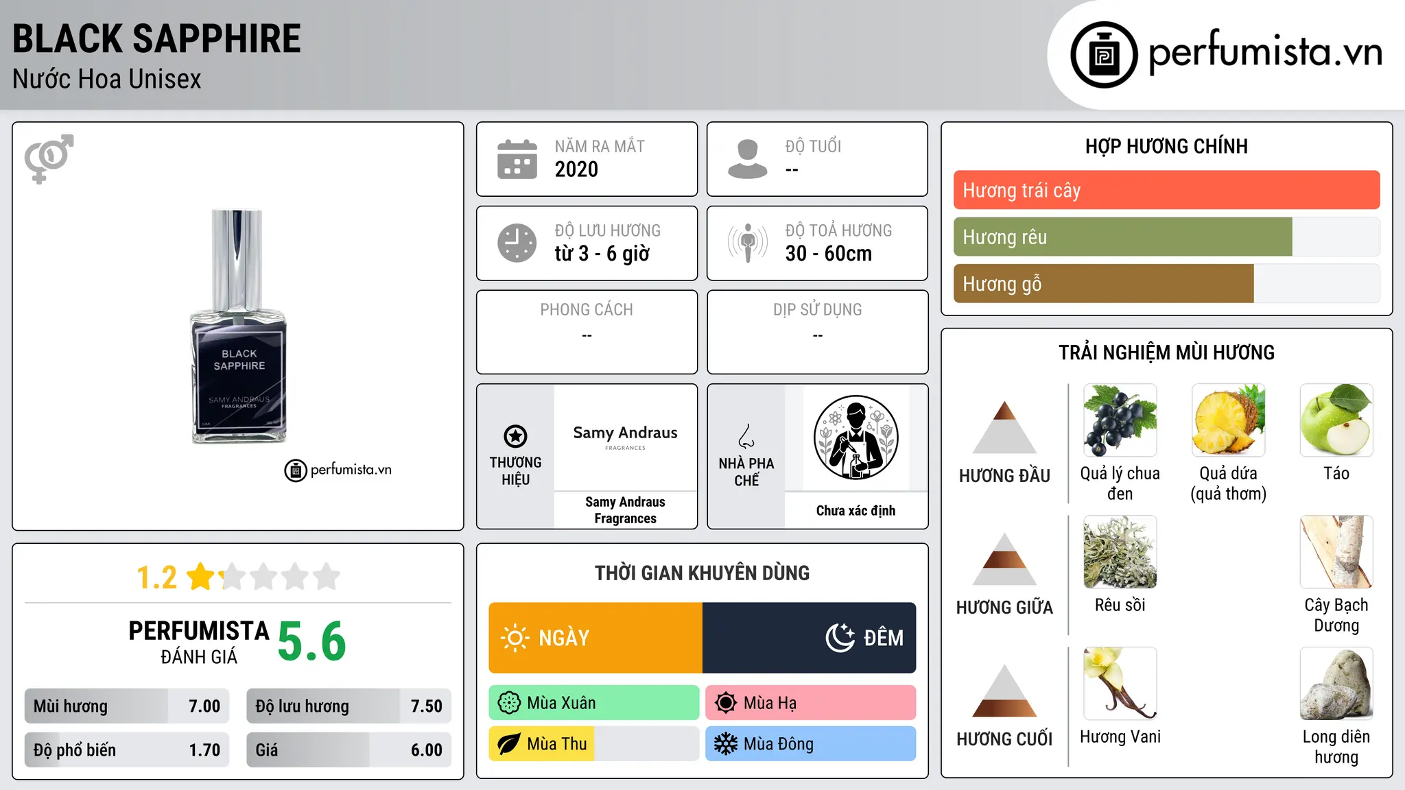Image resolution: width=1405 pixels, height=790 pixels.
Task: Click the THỜI GIAN KHUYÊN DÙNG heading
Action: pos(702,573)
